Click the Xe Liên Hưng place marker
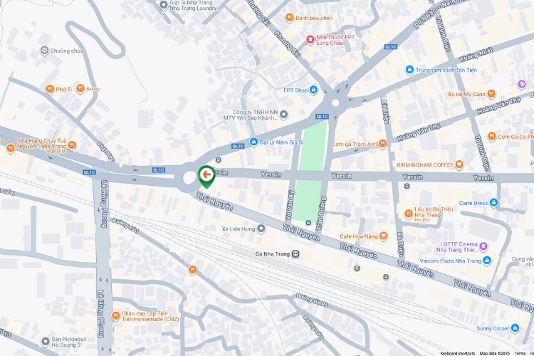534x356 pixels. [x=261, y=229]
